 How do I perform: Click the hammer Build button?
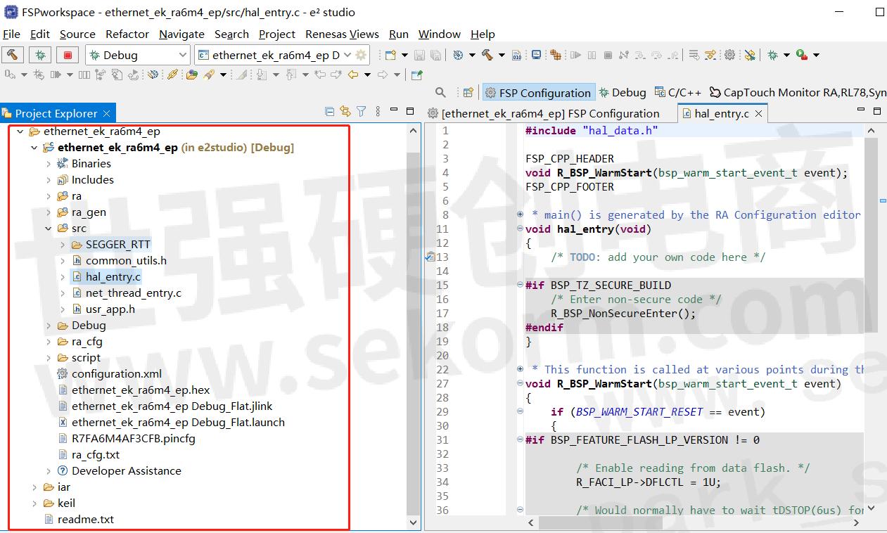[x=13, y=55]
